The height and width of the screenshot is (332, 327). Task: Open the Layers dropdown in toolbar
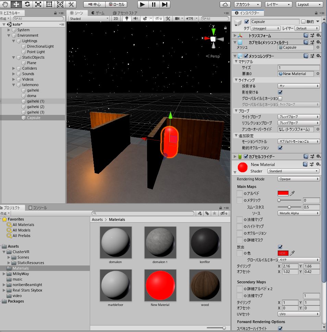pyautogui.click(x=278, y=4)
